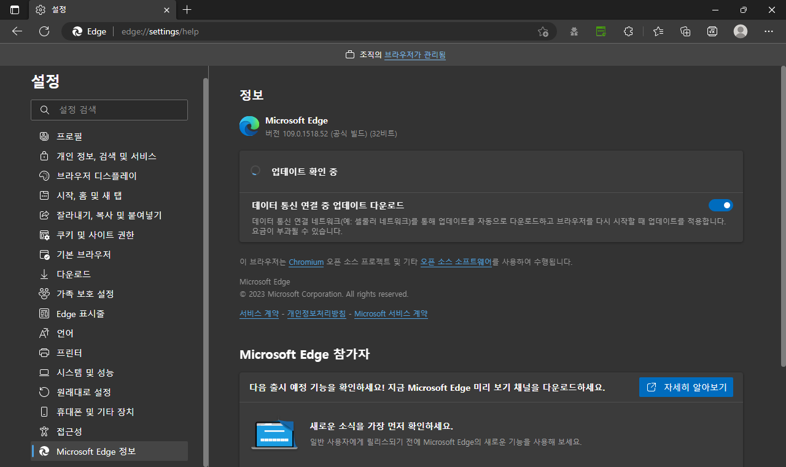Reload the settings page

44,31
